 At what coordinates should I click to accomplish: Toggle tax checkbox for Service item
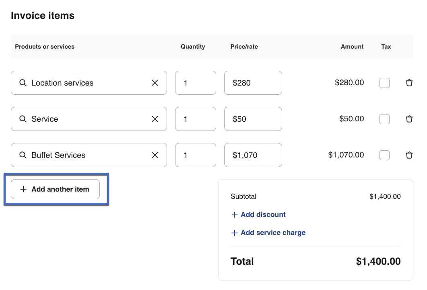384,119
